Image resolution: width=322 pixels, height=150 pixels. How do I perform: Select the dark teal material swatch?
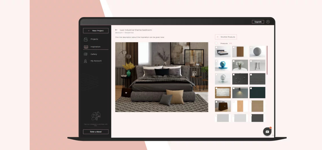pos(257,93)
